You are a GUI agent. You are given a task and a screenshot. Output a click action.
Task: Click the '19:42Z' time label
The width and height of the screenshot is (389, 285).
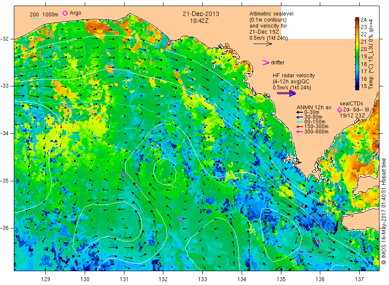coord(199,21)
